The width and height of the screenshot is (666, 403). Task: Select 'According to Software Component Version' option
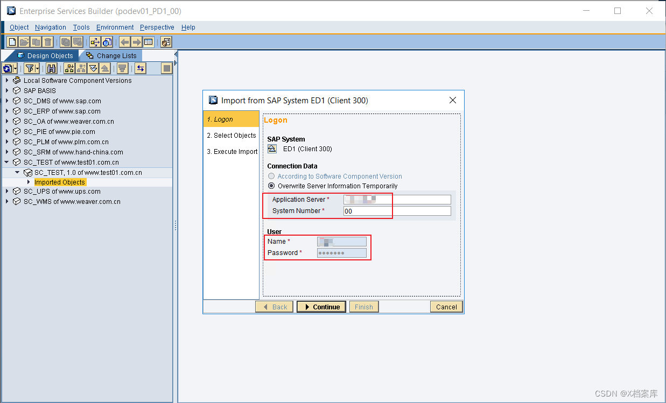point(271,176)
